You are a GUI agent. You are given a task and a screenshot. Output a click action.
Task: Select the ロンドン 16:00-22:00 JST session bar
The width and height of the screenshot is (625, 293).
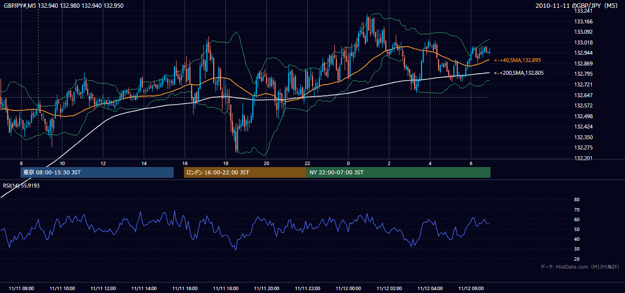pyautogui.click(x=245, y=172)
